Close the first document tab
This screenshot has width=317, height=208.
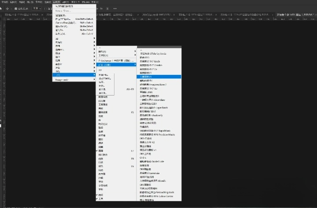41,15
